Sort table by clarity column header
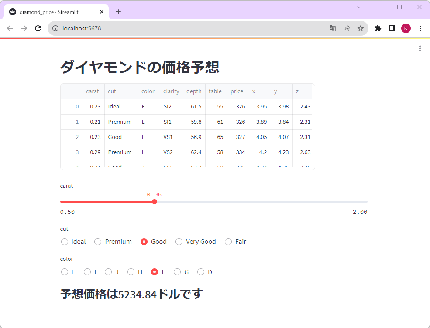430x328 pixels. pyautogui.click(x=172, y=91)
